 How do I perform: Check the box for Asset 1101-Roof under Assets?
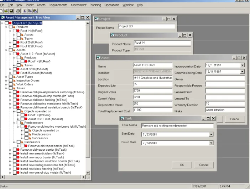pyautogui.click(x=15, y=54)
